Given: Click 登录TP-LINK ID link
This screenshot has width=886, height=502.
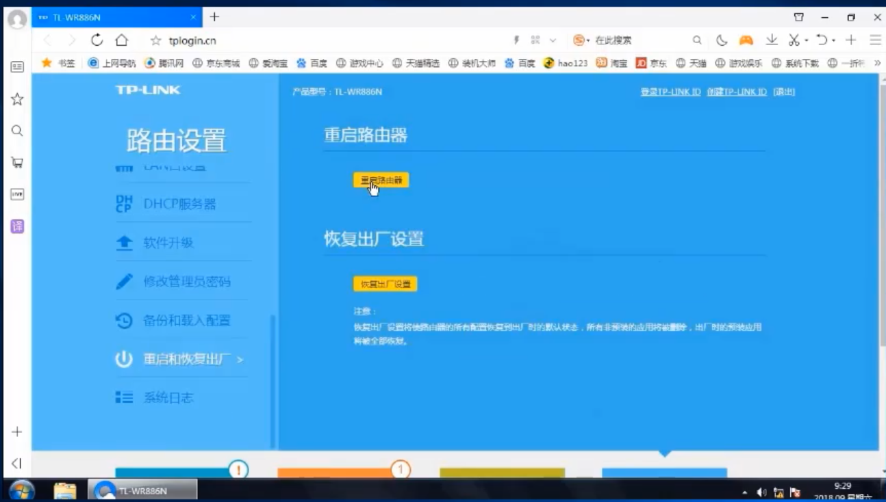Looking at the screenshot, I should [x=670, y=92].
